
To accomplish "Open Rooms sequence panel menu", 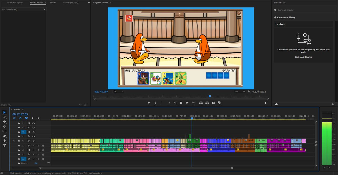I will (x=23, y=110).
